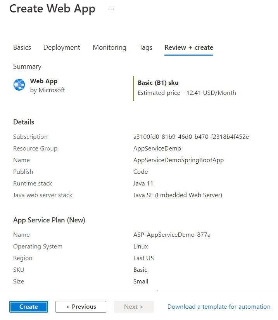The width and height of the screenshot is (278, 320).
Task: Go back with the Previous button
Action: pos(81,306)
